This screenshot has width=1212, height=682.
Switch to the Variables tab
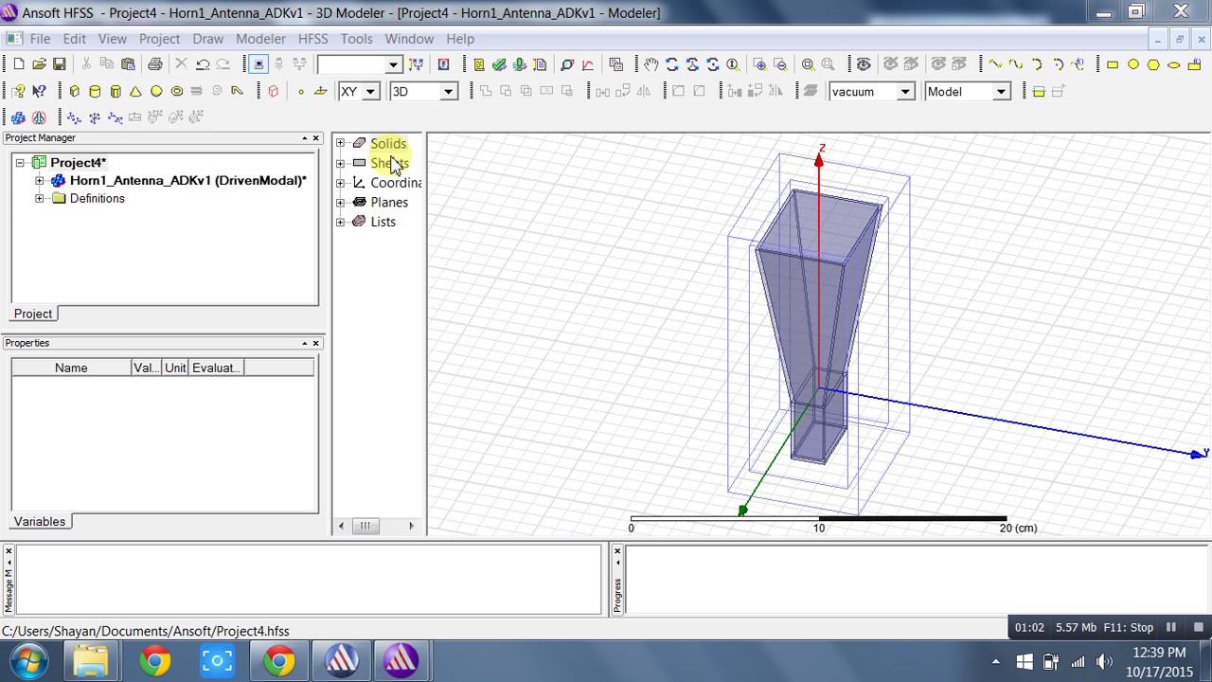tap(40, 522)
